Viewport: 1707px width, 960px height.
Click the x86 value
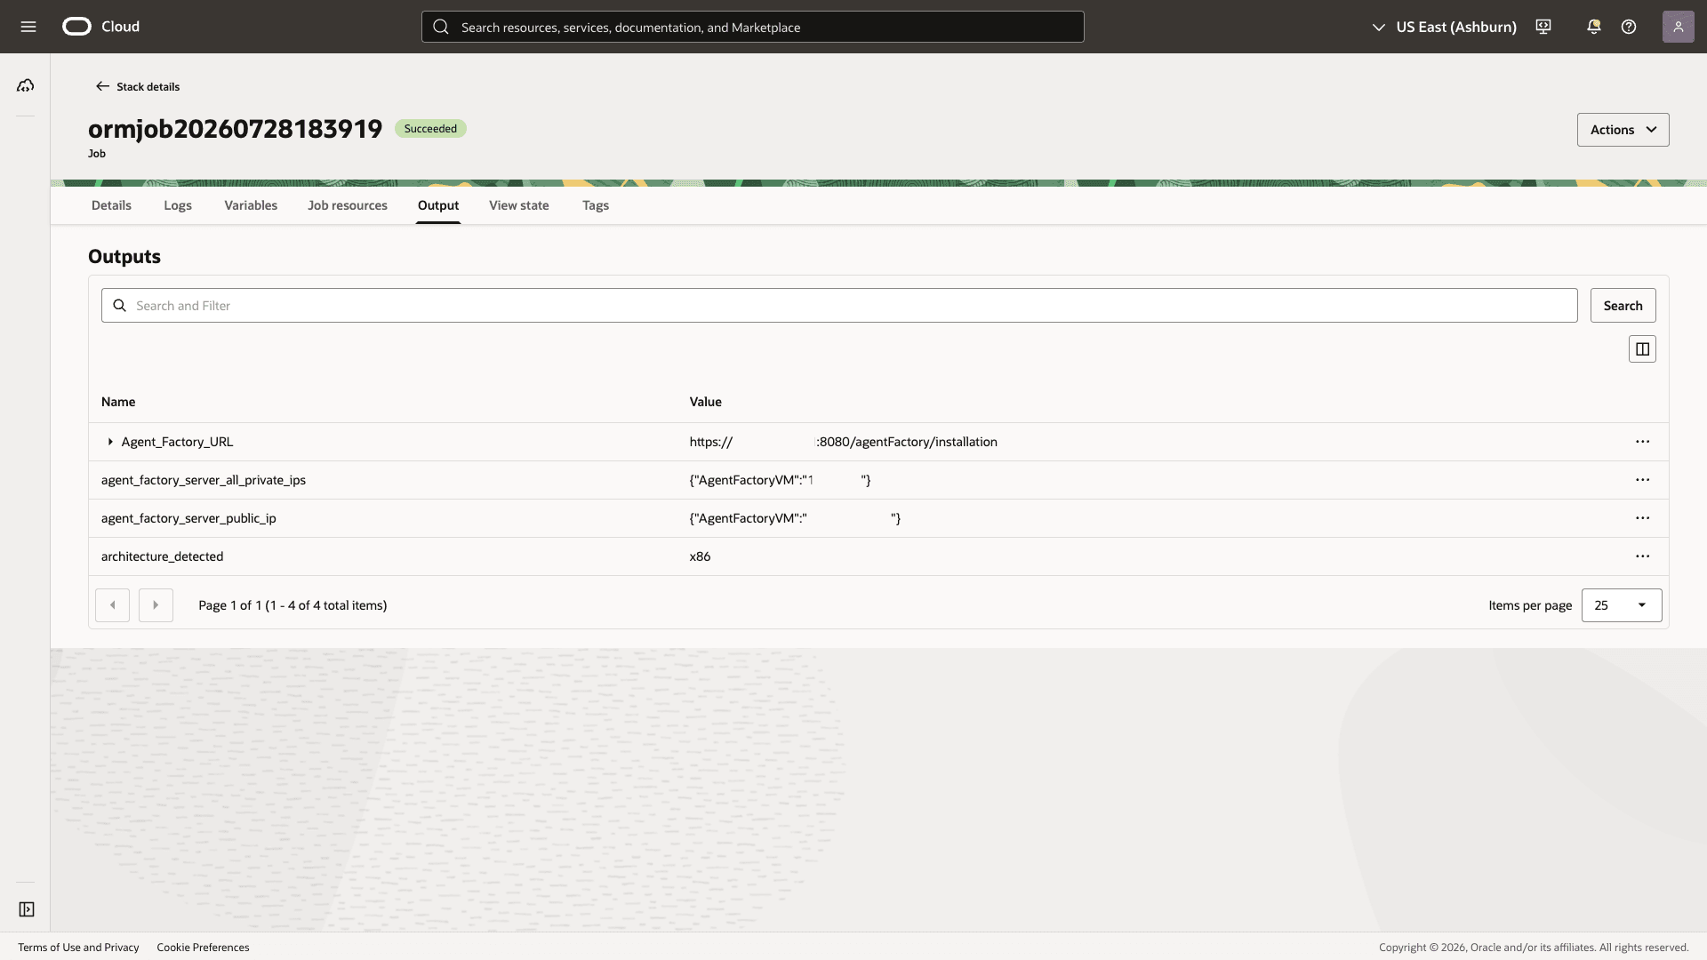pos(700,556)
